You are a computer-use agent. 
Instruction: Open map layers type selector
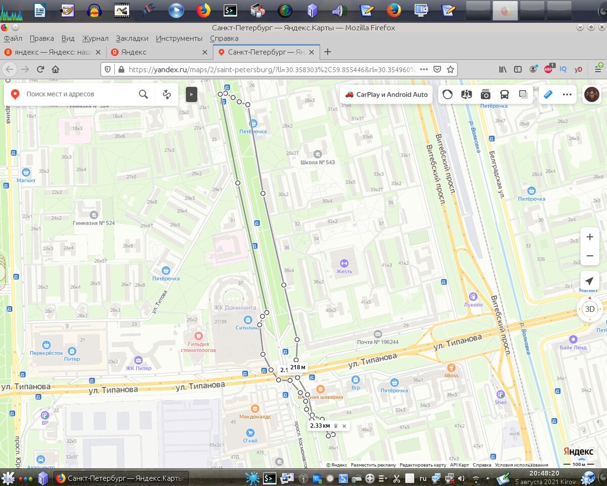point(523,94)
